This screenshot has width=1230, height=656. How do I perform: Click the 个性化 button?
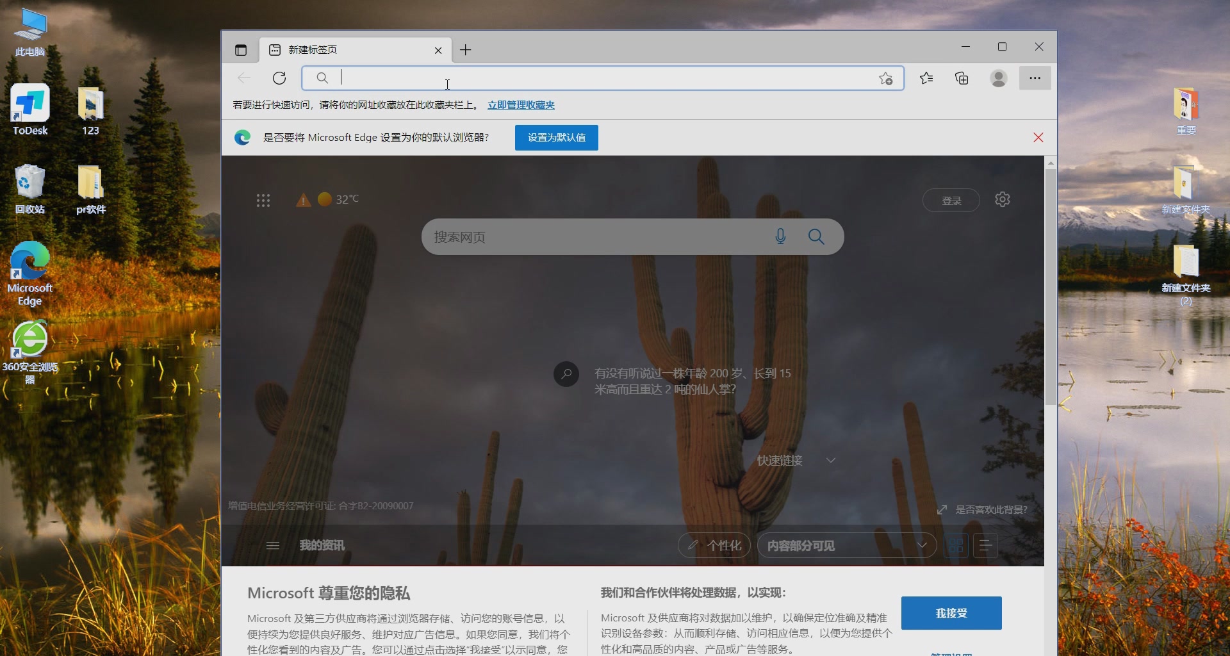(714, 546)
